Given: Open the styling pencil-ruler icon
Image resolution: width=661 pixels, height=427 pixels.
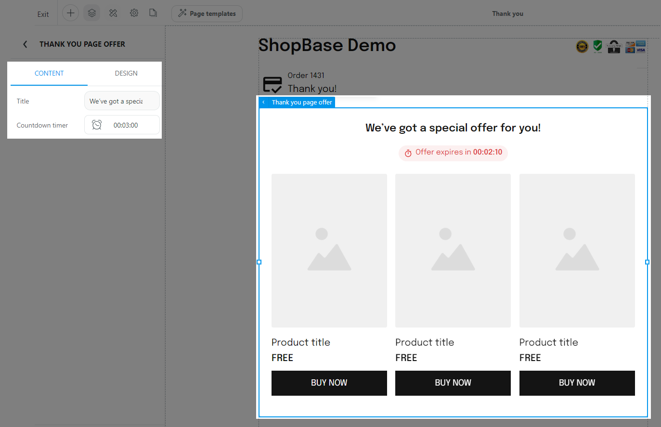Looking at the screenshot, I should tap(113, 13).
